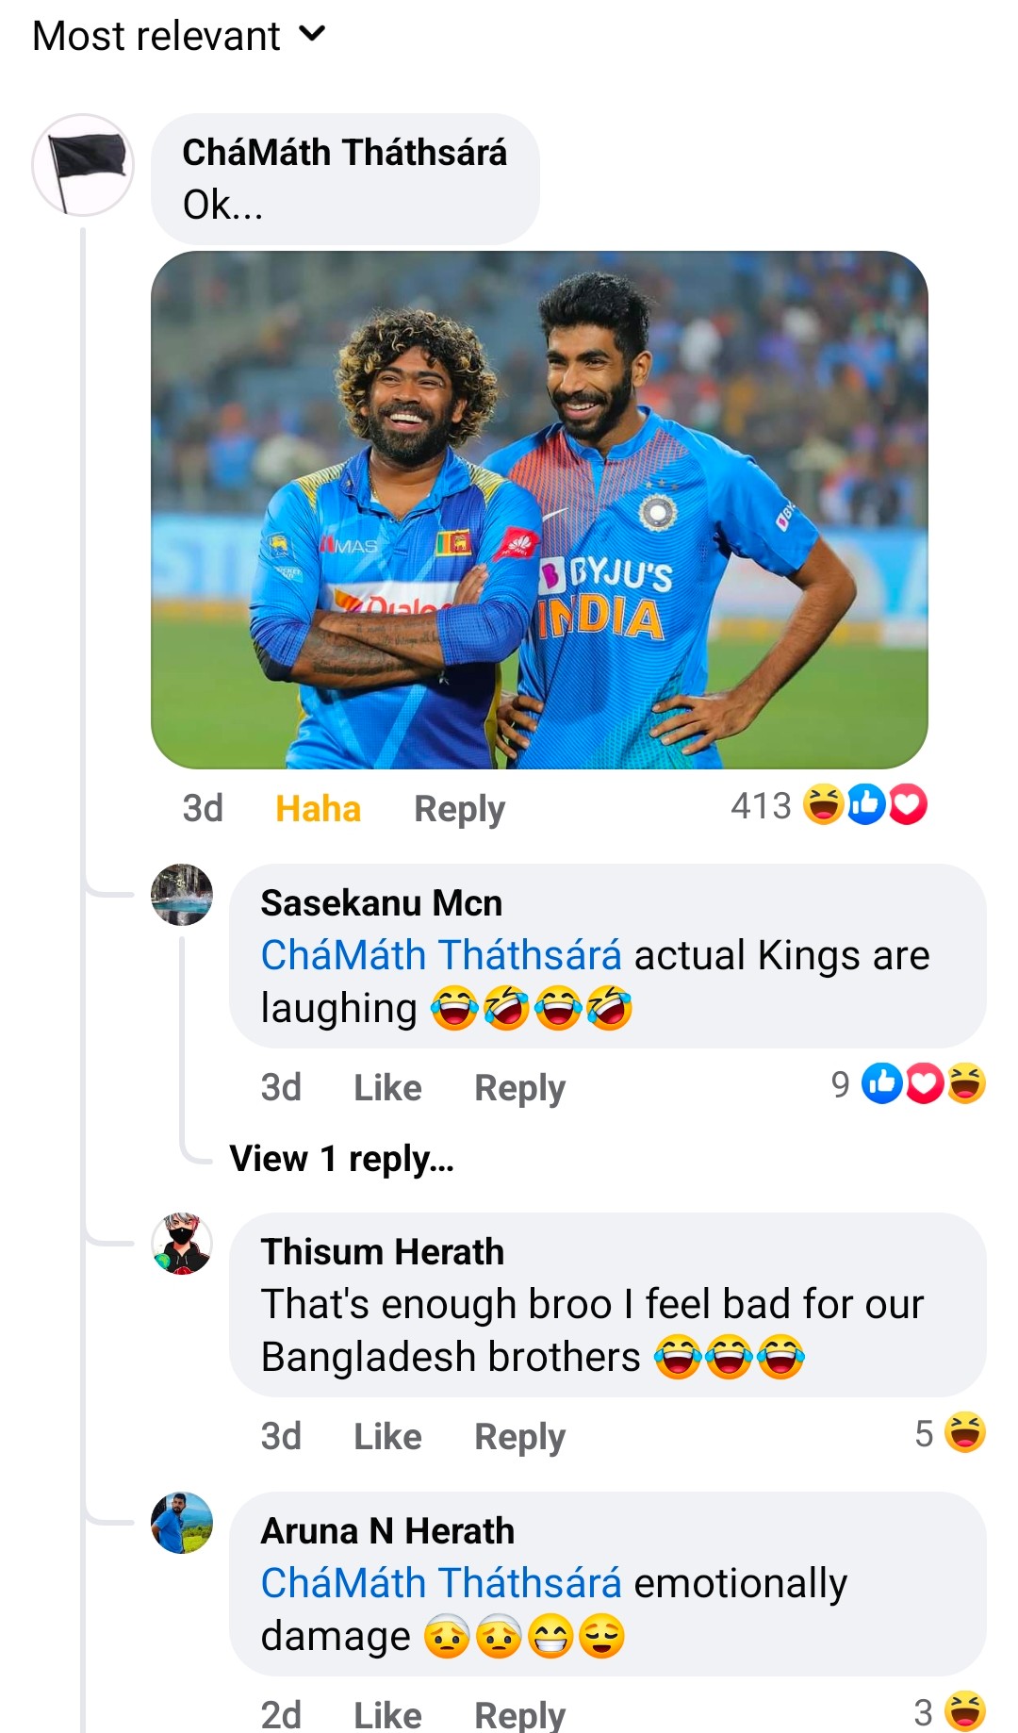Open Thisum Herath's profile picture
This screenshot has height=1733, width=1018.
[182, 1244]
